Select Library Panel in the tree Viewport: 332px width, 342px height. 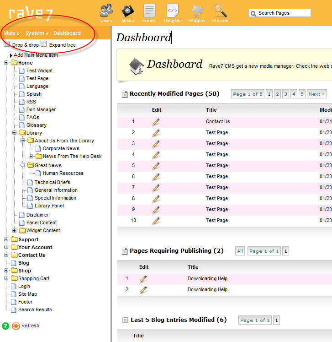[49, 206]
